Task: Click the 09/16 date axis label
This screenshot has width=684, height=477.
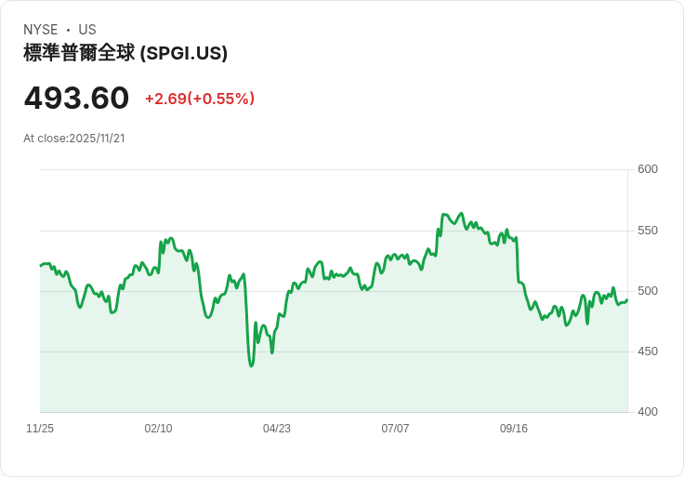Action: (514, 429)
